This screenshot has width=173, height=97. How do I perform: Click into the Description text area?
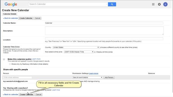[104, 31]
